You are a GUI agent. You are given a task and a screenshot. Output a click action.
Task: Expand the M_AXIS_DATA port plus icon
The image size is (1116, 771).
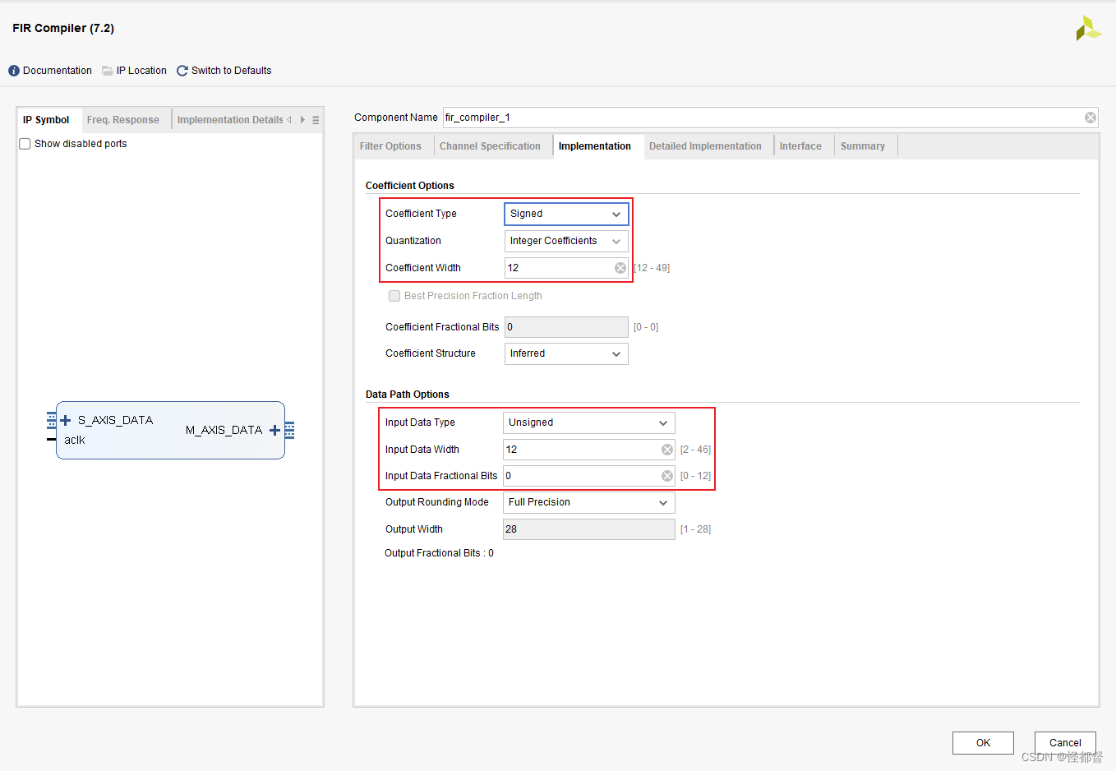point(274,430)
